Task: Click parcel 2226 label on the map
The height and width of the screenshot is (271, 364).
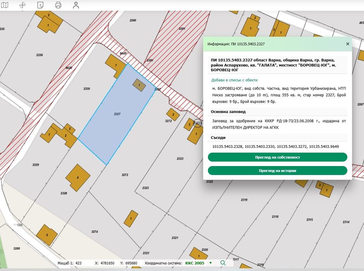Action: tap(39, 55)
